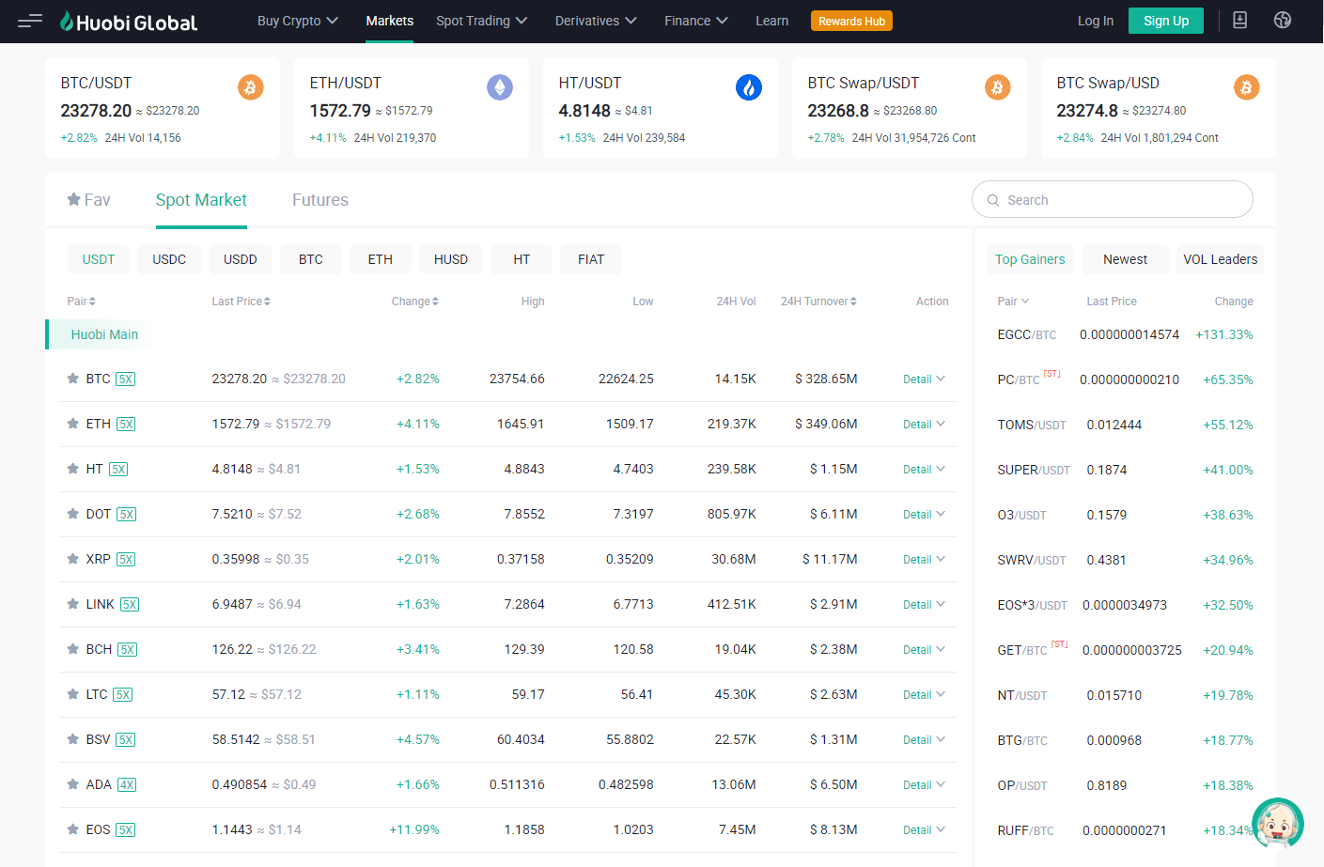Sort by Last Price column
The width and height of the screenshot is (1324, 867).
coord(241,302)
